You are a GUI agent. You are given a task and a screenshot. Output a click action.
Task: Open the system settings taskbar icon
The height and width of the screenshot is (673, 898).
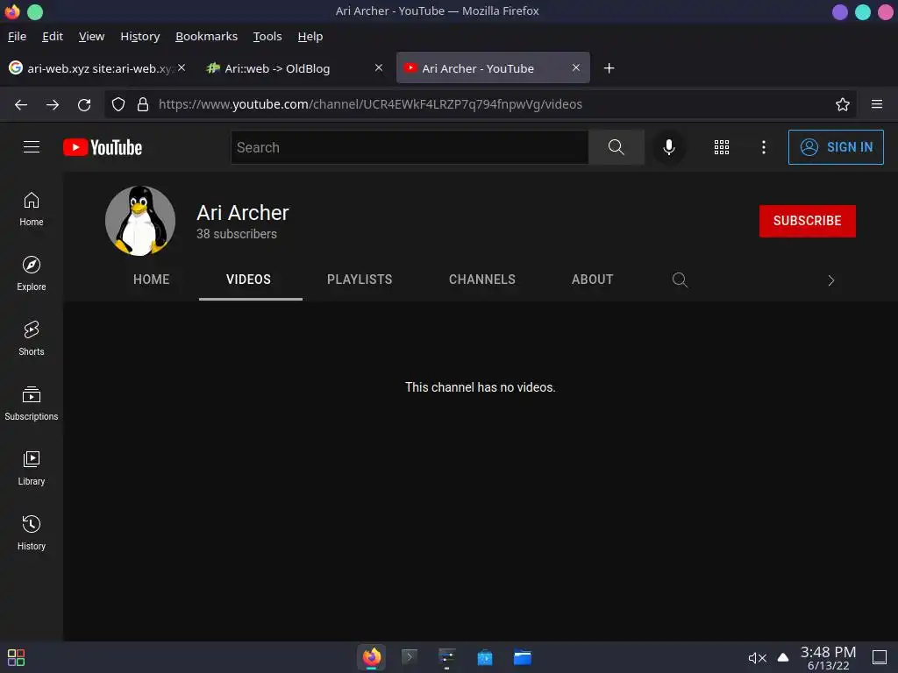point(447,657)
